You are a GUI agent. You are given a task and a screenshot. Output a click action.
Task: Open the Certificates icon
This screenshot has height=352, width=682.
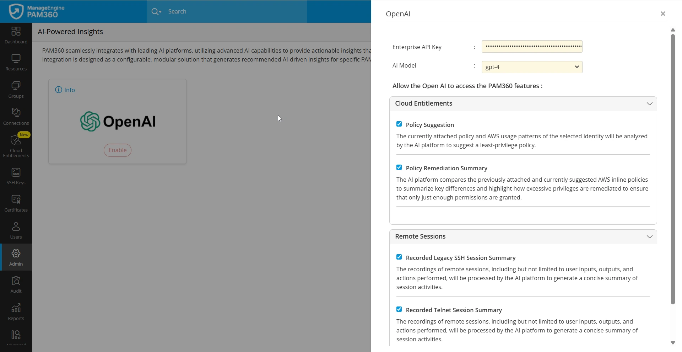pos(16,203)
